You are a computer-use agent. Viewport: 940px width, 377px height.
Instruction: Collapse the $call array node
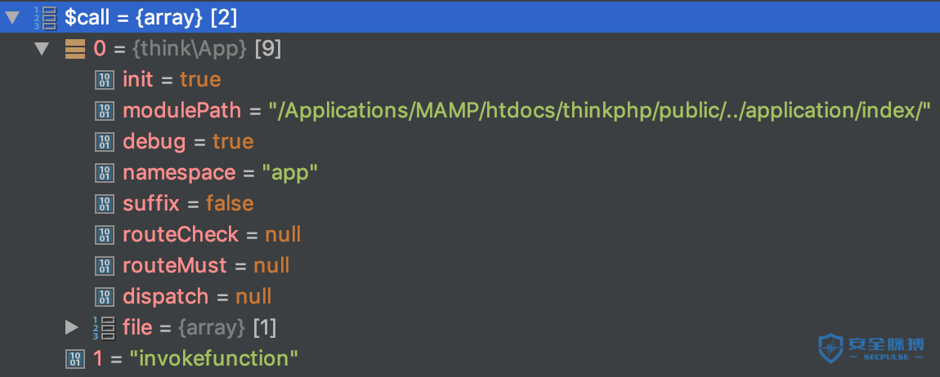pyautogui.click(x=12, y=18)
